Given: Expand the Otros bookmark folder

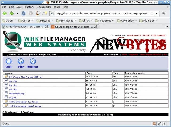Looking at the screenshot, I should tap(9, 21).
